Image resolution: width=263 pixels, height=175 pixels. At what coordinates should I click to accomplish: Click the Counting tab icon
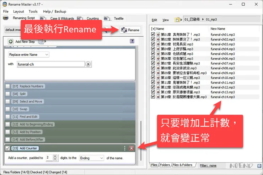coord(80,18)
